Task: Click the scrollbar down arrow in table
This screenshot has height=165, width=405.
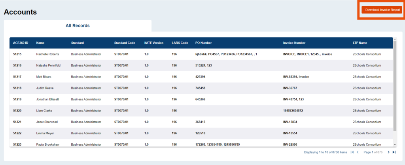Action: coord(394,145)
